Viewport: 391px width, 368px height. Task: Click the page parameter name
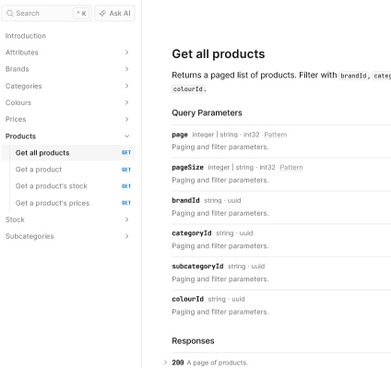tap(180, 135)
